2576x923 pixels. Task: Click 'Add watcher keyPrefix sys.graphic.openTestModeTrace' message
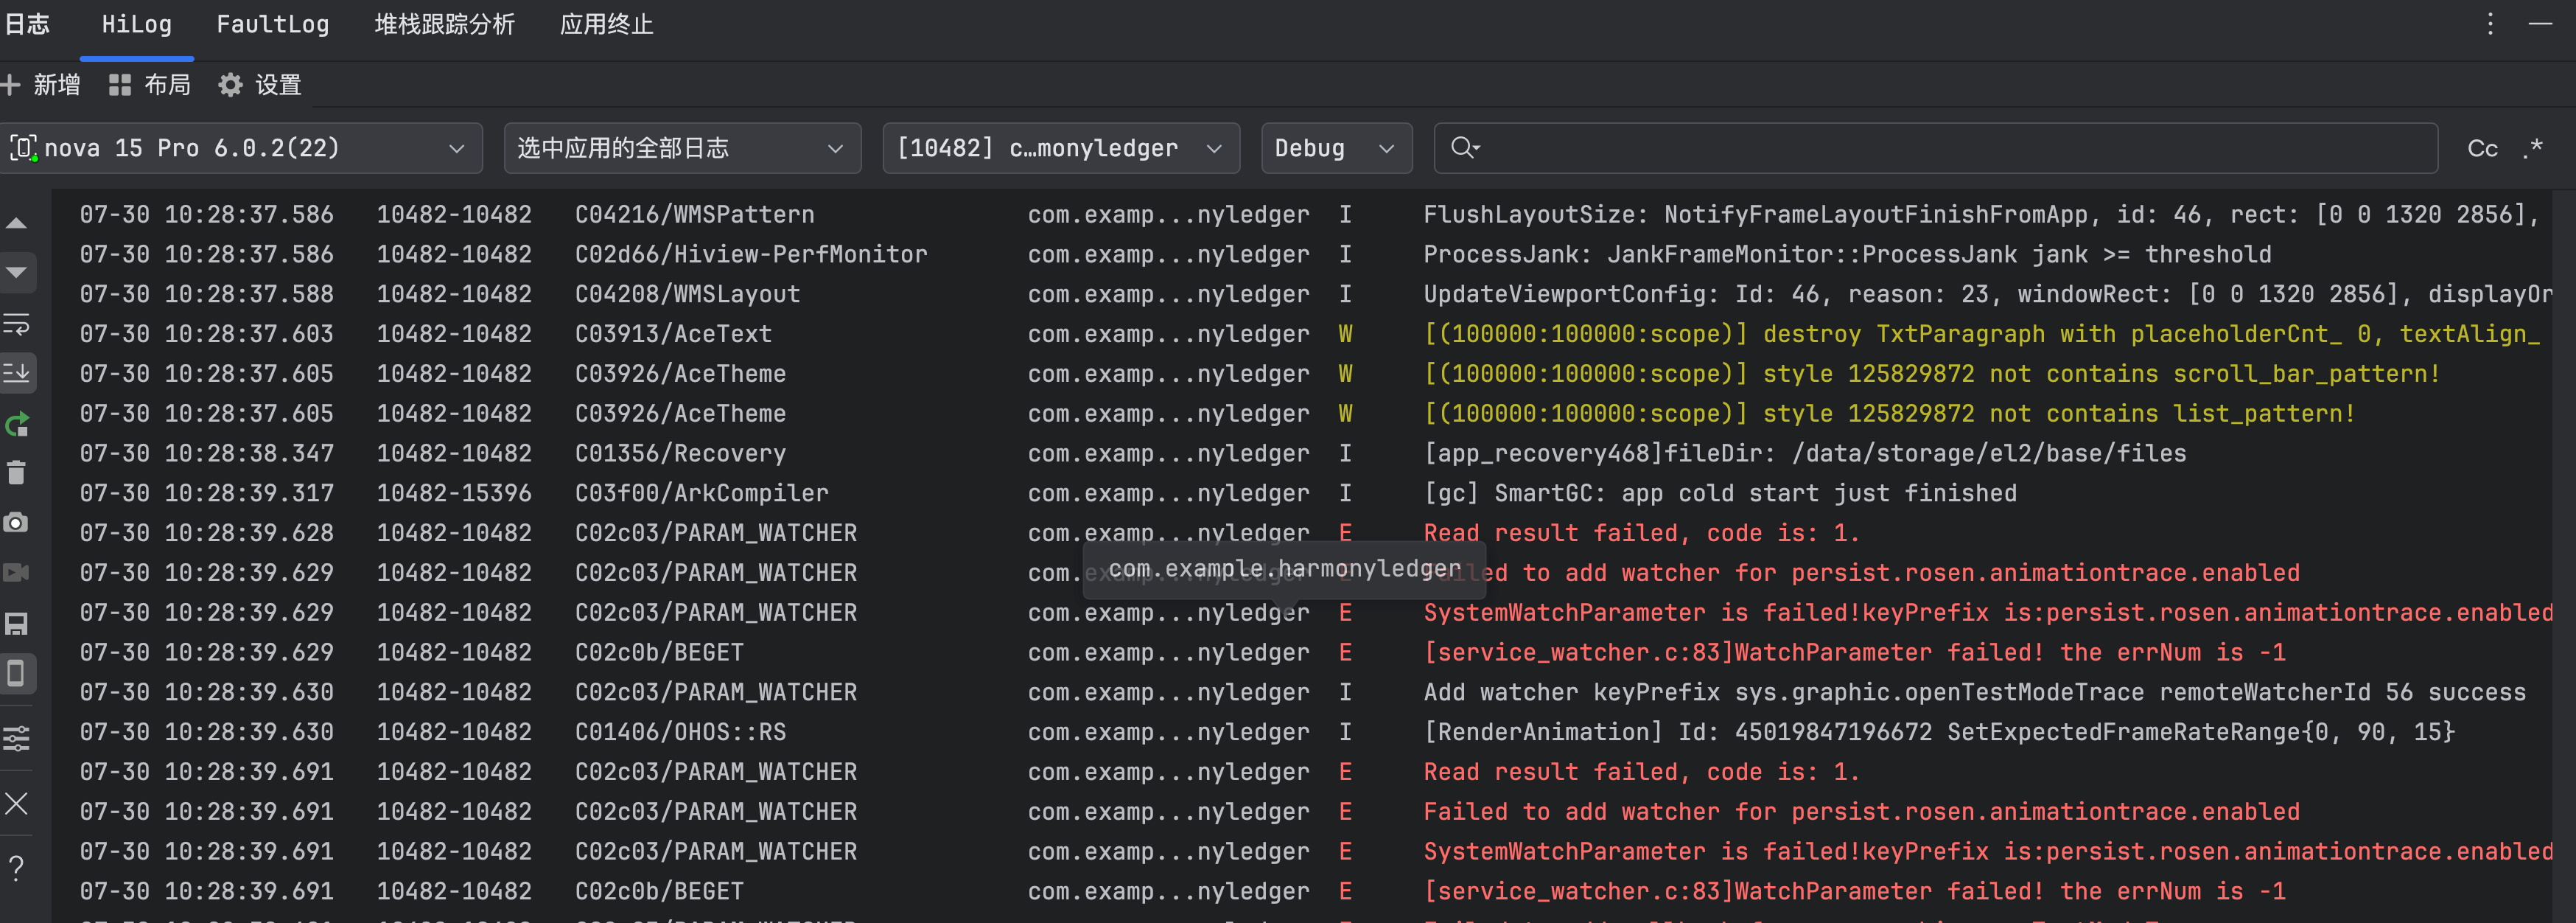pyautogui.click(x=1975, y=692)
